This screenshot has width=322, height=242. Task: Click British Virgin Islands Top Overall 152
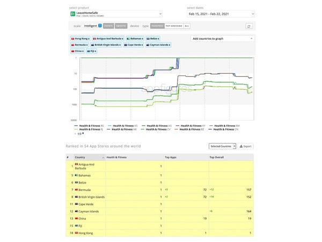click(x=248, y=197)
